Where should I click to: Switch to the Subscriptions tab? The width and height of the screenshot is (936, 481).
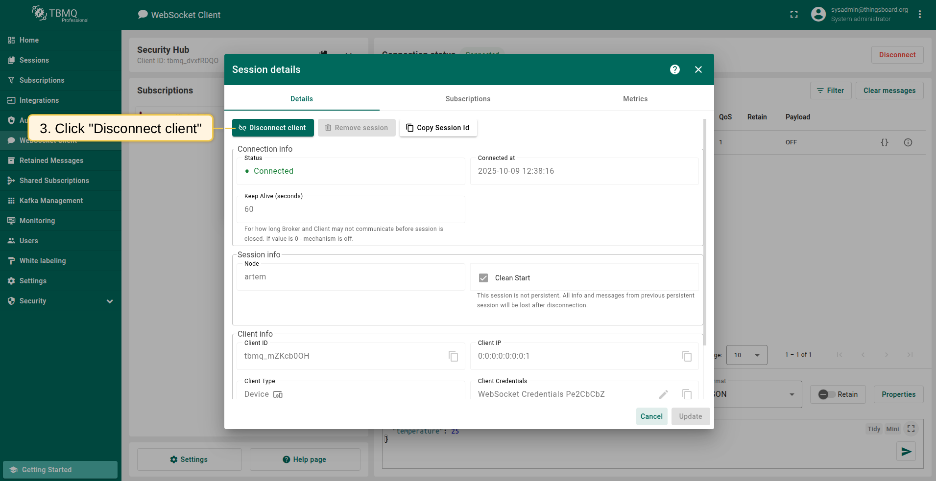pyautogui.click(x=468, y=99)
